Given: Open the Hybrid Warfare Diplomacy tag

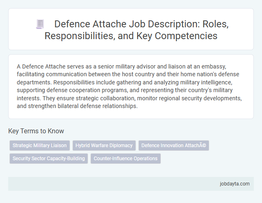Looking at the screenshot, I should pyautogui.click(x=104, y=146).
